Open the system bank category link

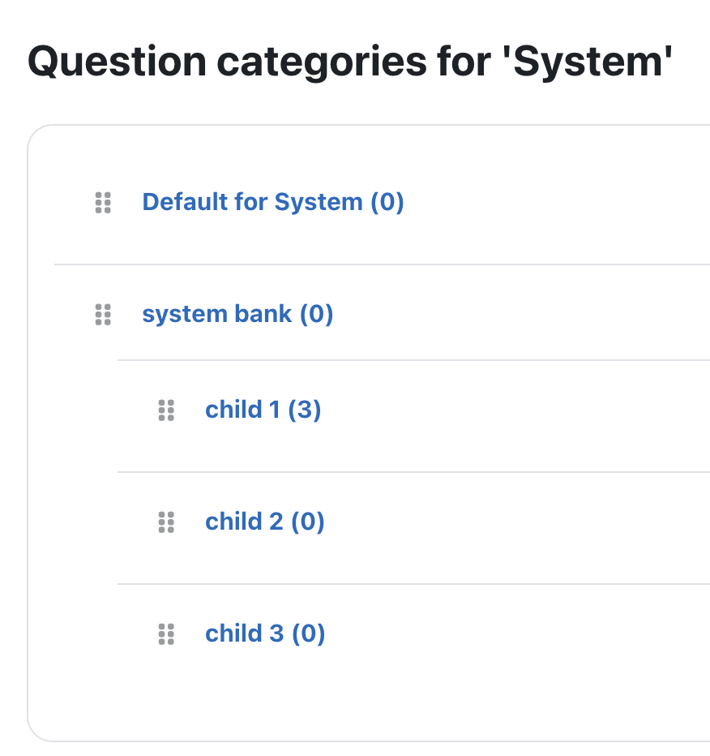[237, 314]
